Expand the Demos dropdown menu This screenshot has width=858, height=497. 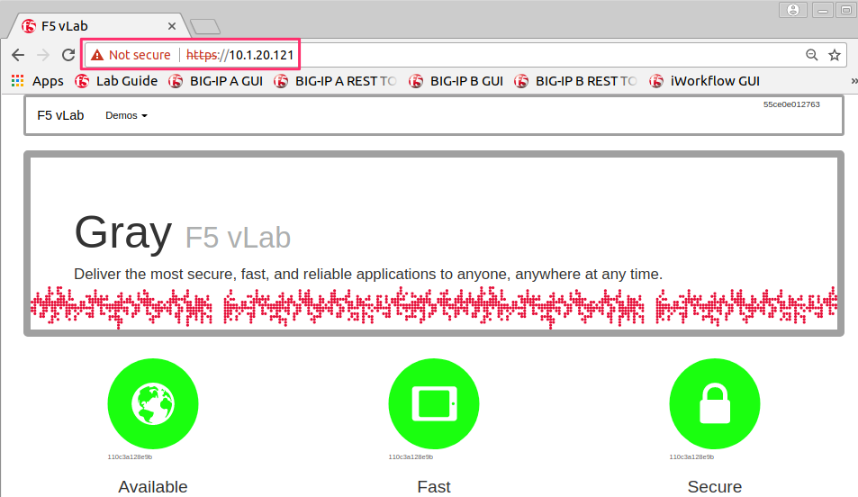[x=126, y=115]
